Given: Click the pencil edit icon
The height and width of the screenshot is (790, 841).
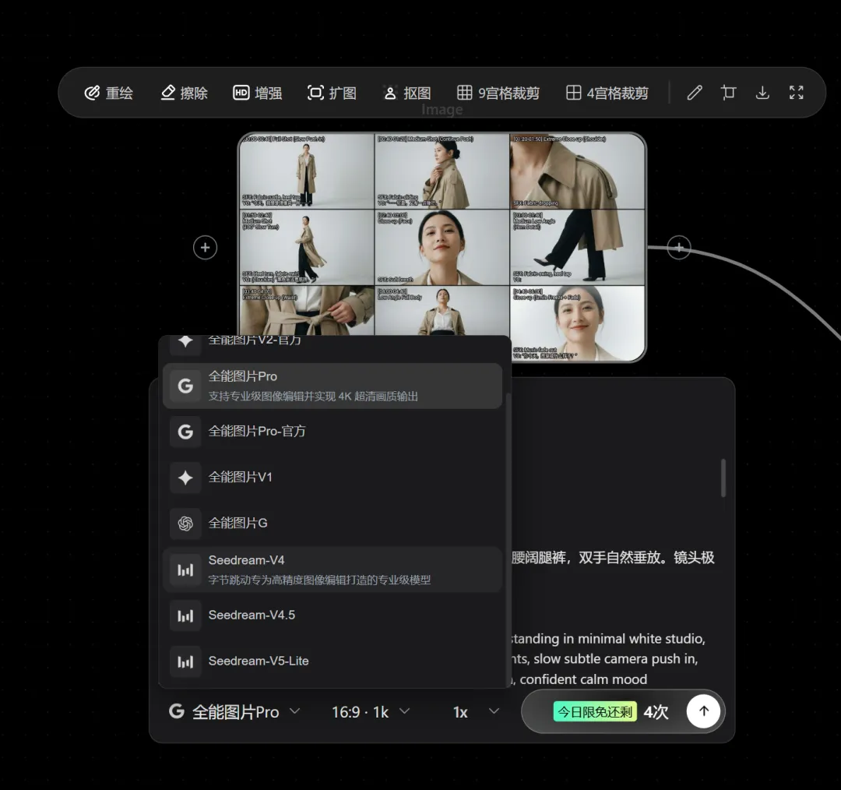Looking at the screenshot, I should click(695, 93).
